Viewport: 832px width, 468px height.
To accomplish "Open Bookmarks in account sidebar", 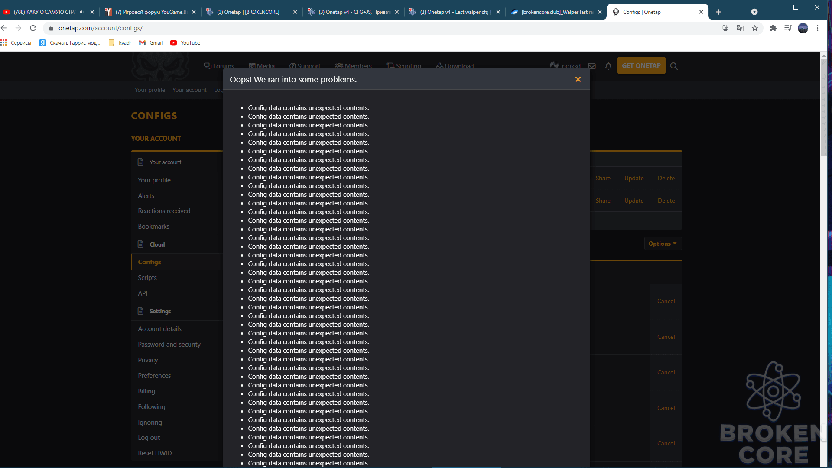I will tap(153, 227).
